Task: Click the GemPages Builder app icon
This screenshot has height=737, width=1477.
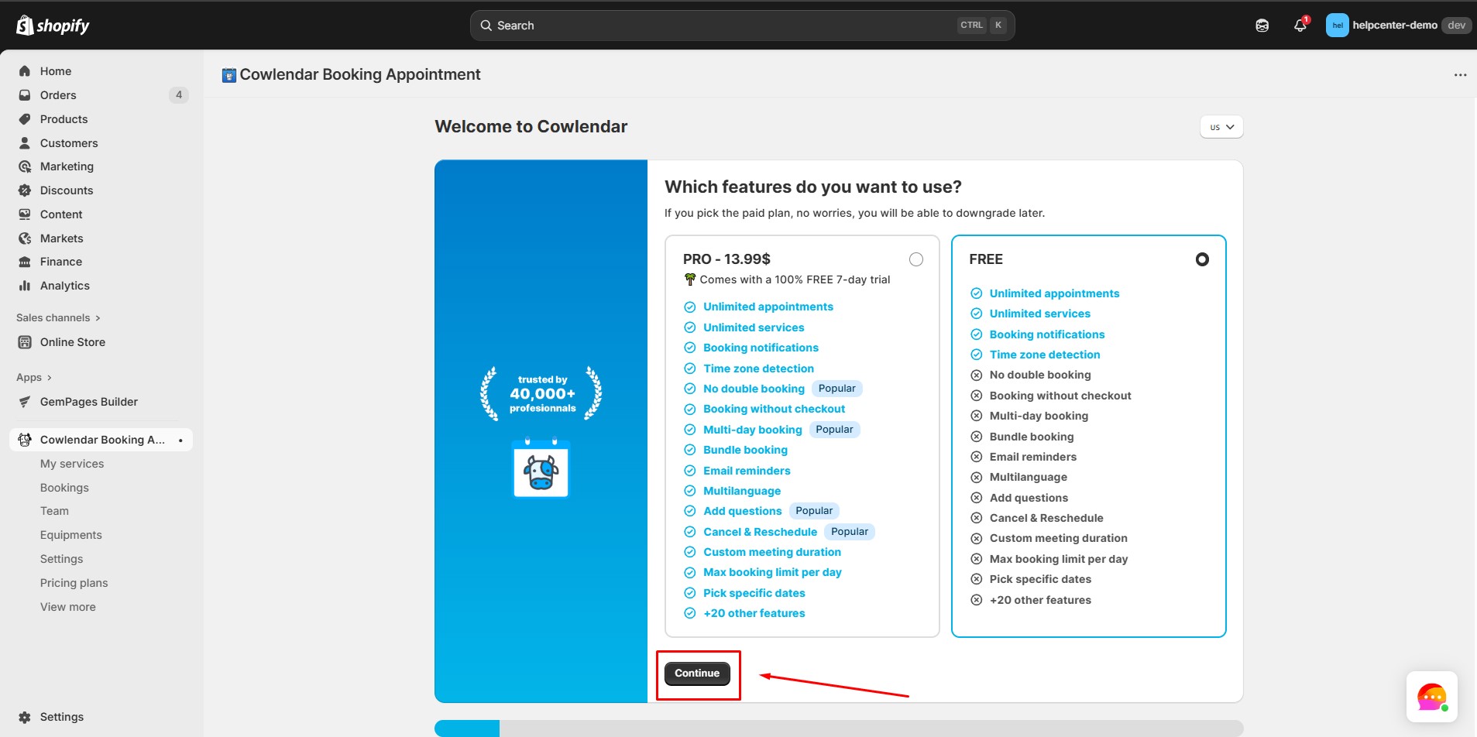Action: tap(25, 402)
